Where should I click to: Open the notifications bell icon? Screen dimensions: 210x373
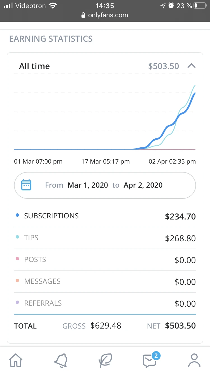[x=60, y=360]
